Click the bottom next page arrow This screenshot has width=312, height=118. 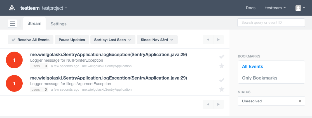[219, 104]
